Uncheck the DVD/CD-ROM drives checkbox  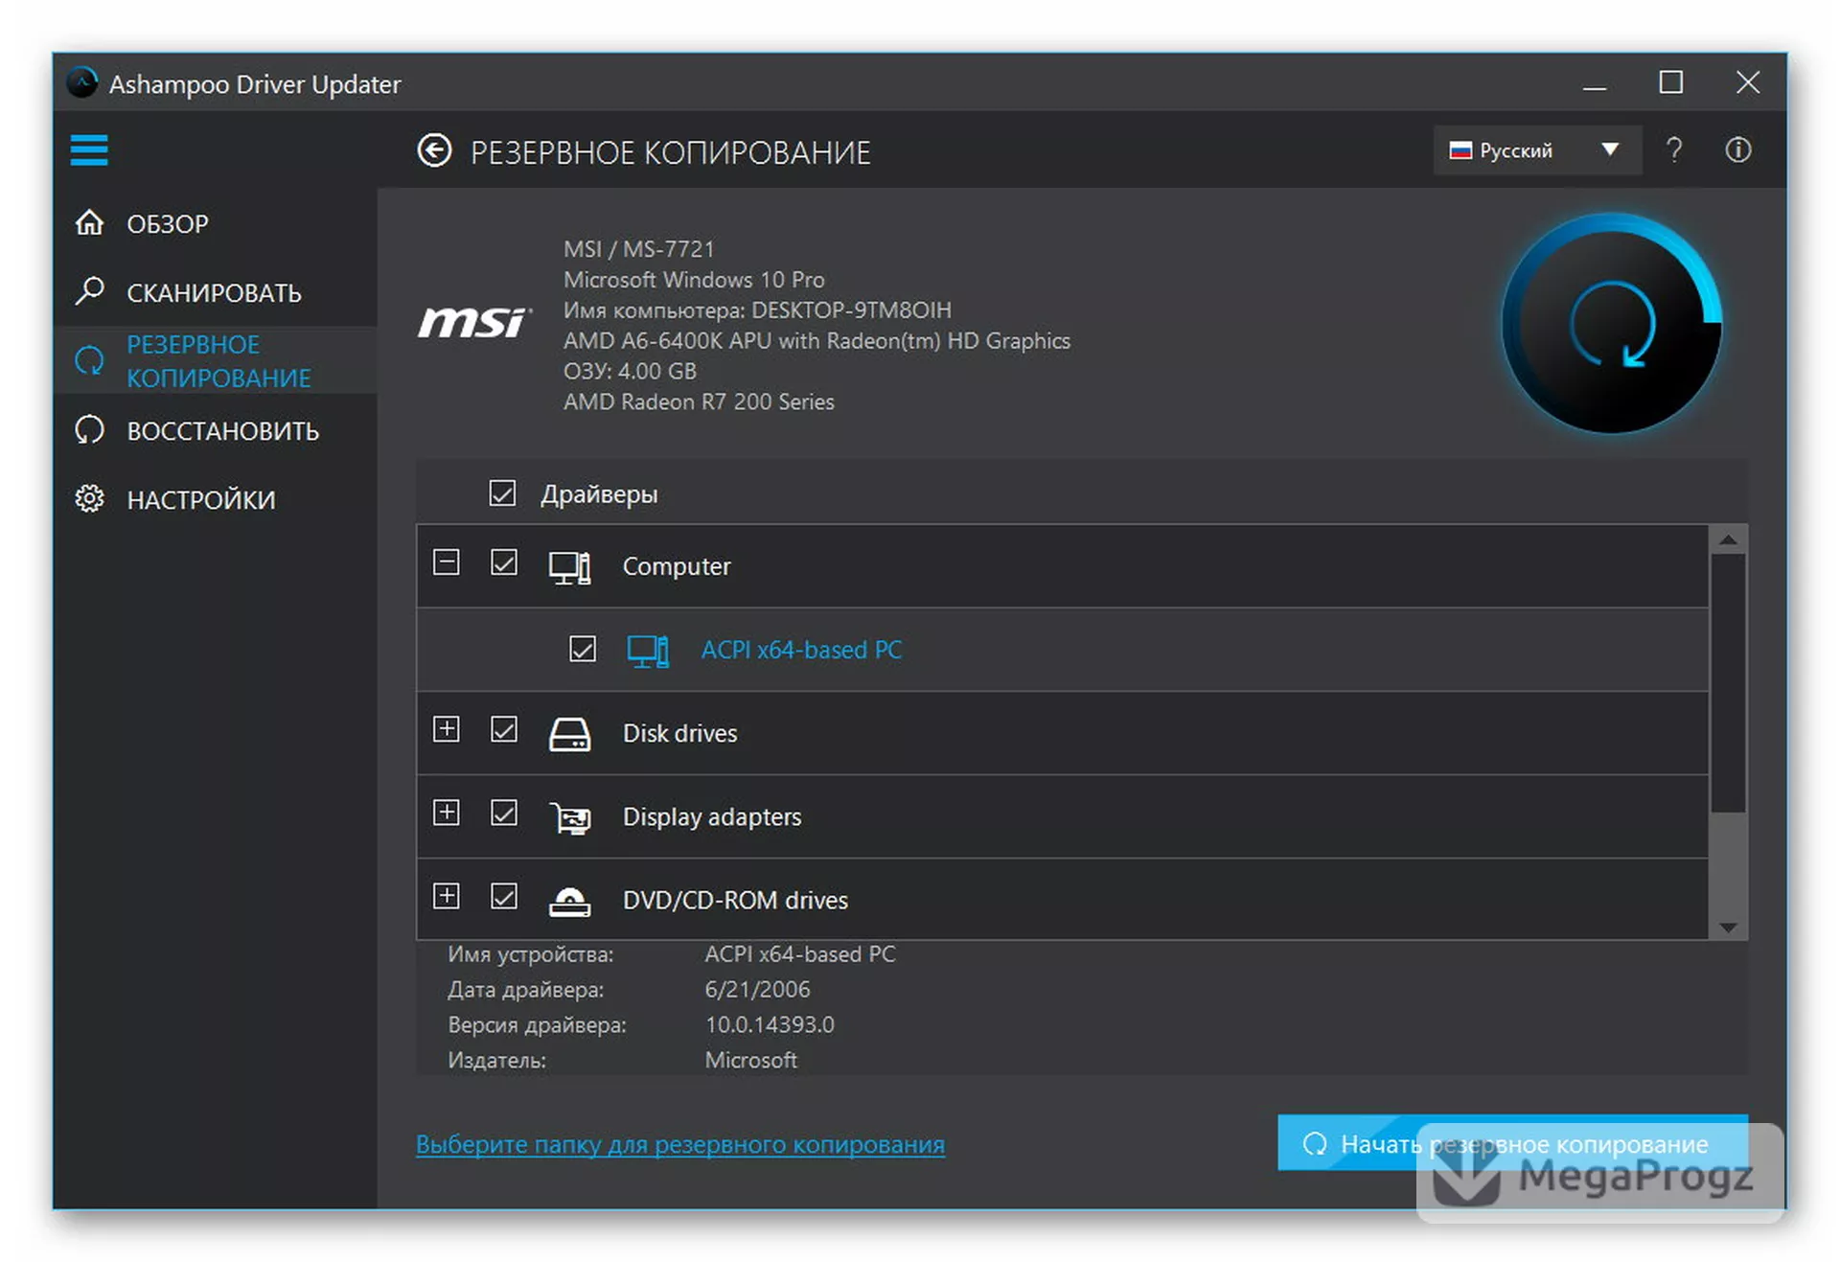tap(504, 896)
